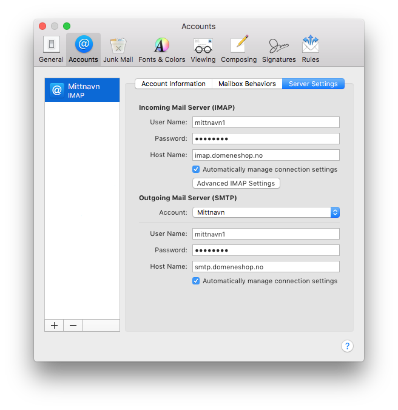Open Advanced IMAP Settings
Image resolution: width=398 pixels, height=410 pixels.
[x=236, y=183]
